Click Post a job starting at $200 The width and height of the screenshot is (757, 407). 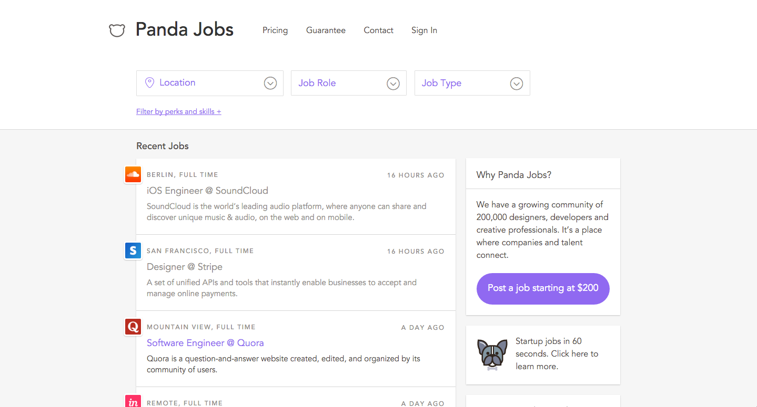tap(543, 288)
